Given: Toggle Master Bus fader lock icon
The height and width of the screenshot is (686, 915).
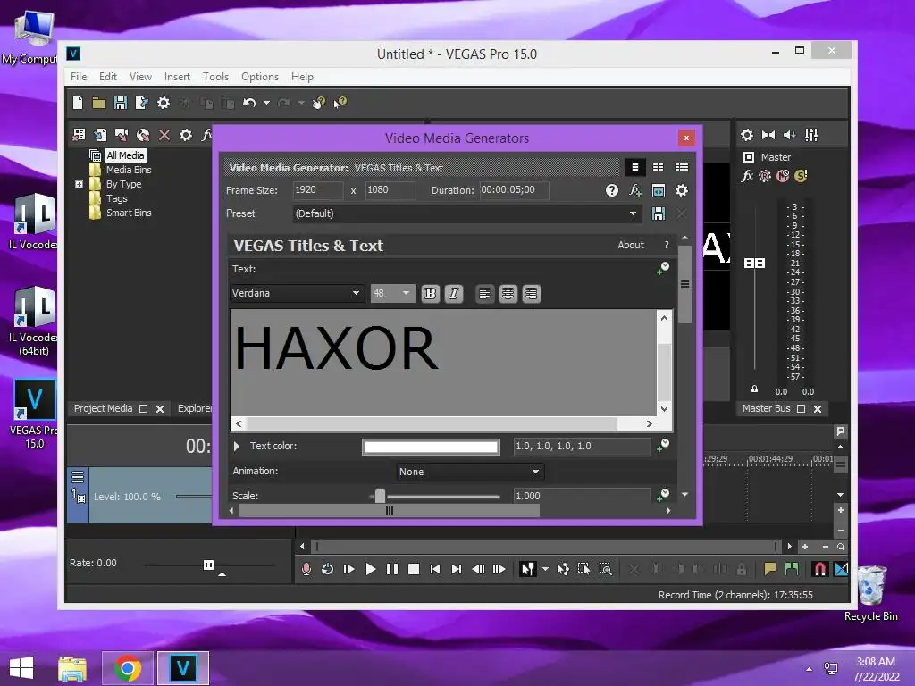Looking at the screenshot, I should pos(754,389).
